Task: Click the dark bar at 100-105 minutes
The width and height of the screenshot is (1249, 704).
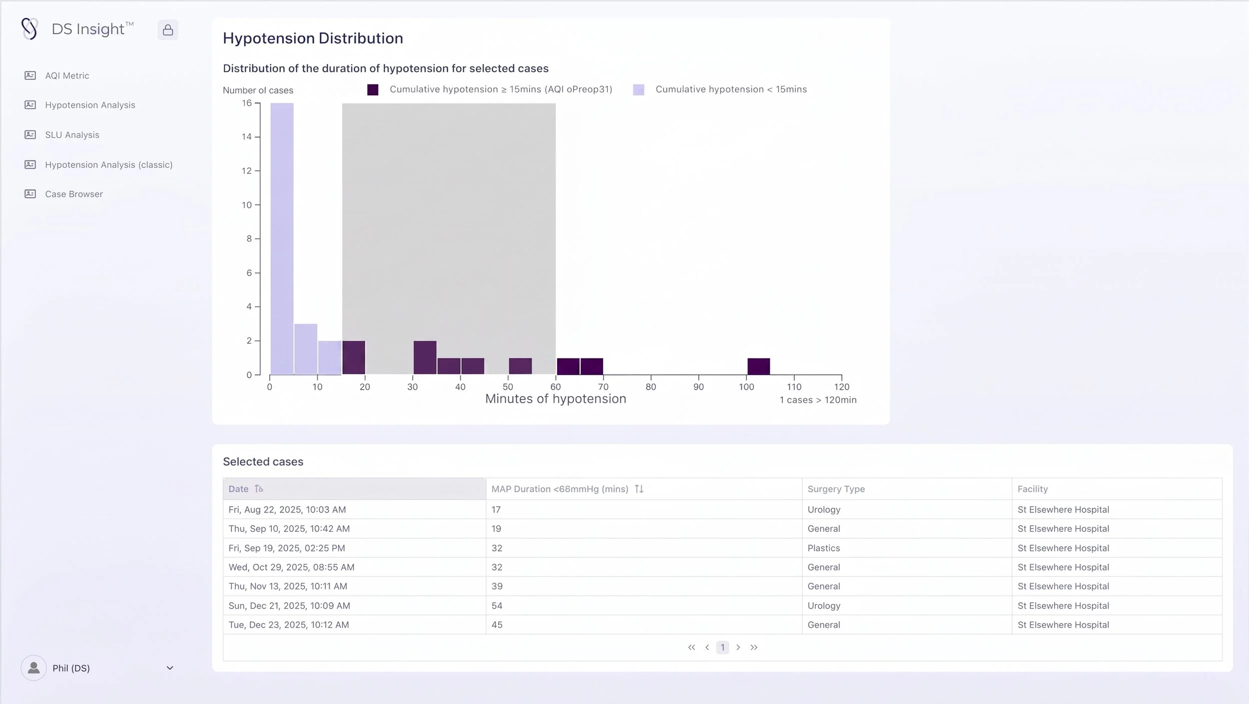Action: point(758,366)
